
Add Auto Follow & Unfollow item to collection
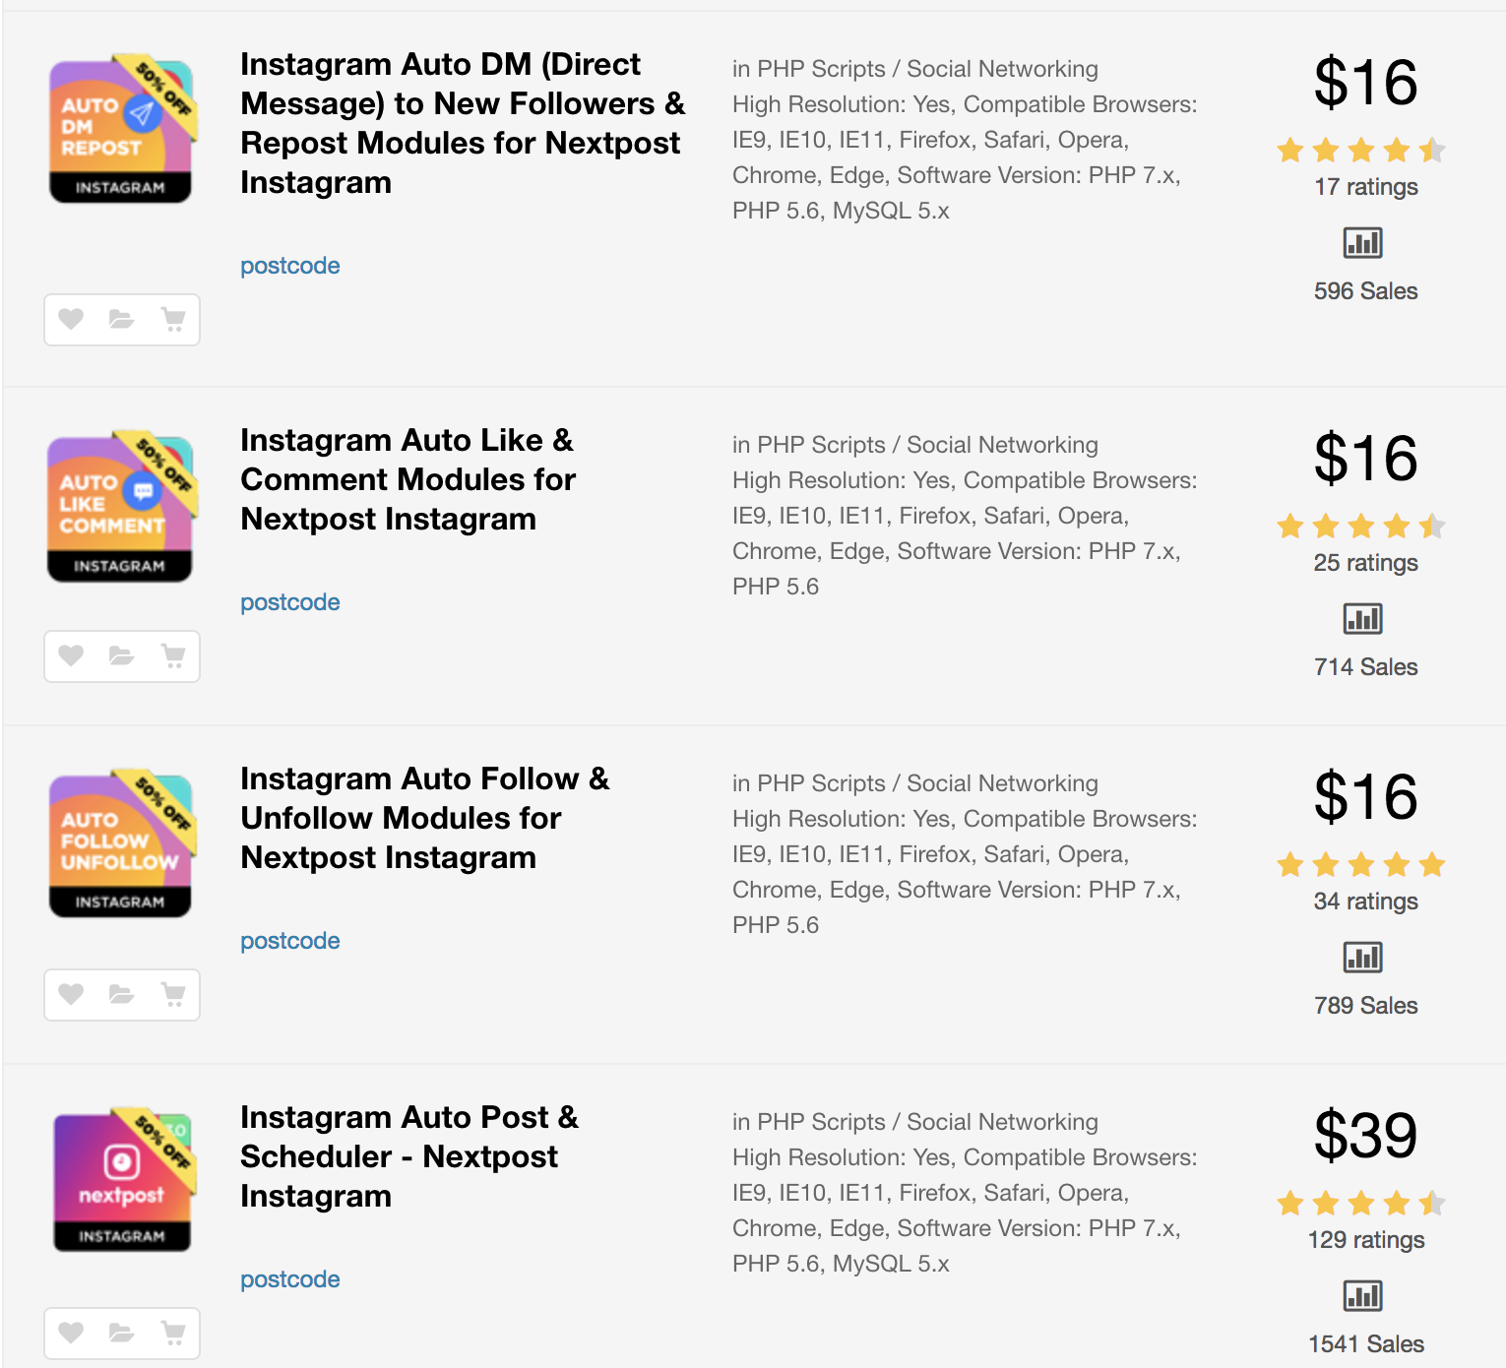coord(121,994)
